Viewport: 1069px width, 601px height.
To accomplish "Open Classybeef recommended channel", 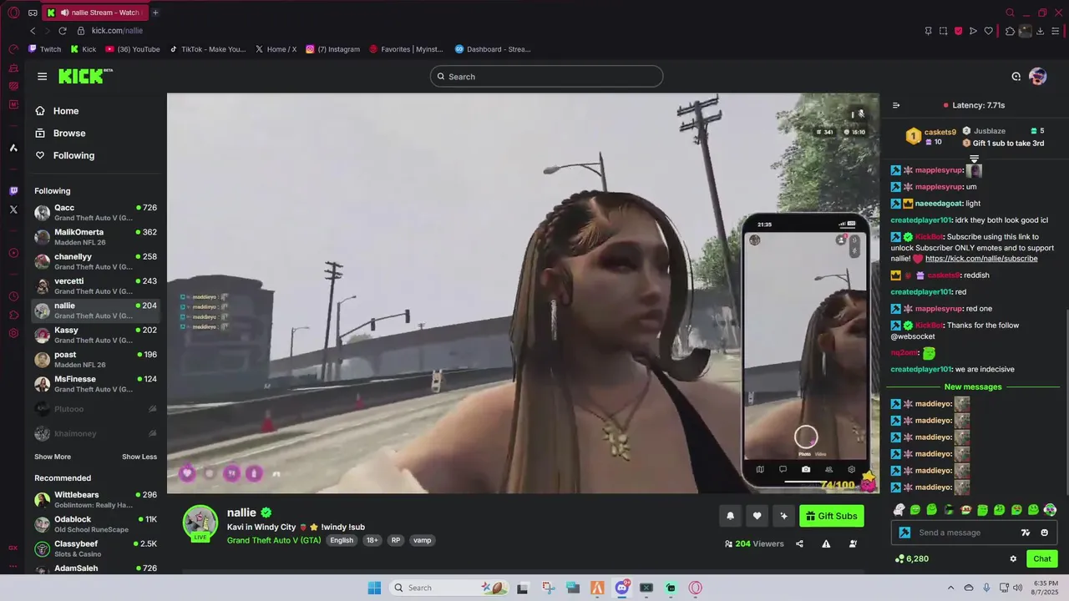I will (x=95, y=548).
